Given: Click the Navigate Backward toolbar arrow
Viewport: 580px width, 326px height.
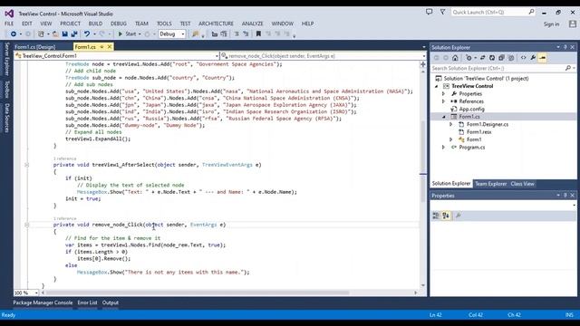Looking at the screenshot, I should [14, 34].
